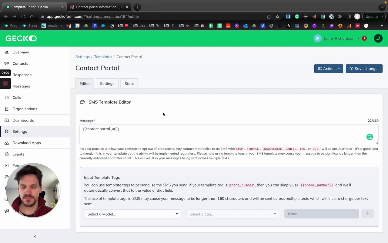This screenshot has width=388, height=243.
Task: Click the Gecko logo
Action: [21, 39]
